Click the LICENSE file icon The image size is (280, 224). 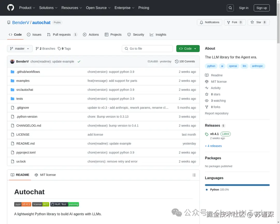pyautogui.click(x=12, y=135)
